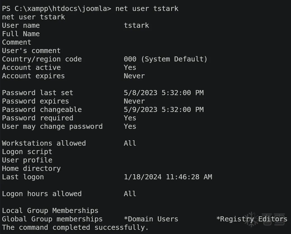Click the snowflake watermark icon
This screenshot has width=291, height=234.
[x=251, y=219]
